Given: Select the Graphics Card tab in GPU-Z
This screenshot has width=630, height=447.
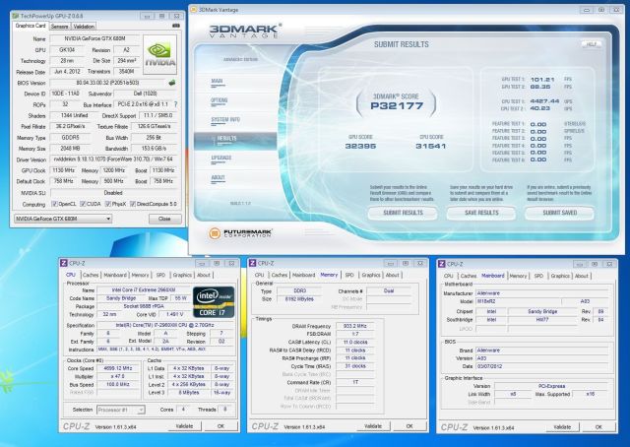Looking at the screenshot, I should pos(31,26).
